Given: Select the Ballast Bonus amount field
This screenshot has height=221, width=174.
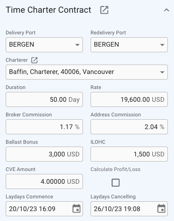Looking at the screenshot, I should click(x=44, y=154).
